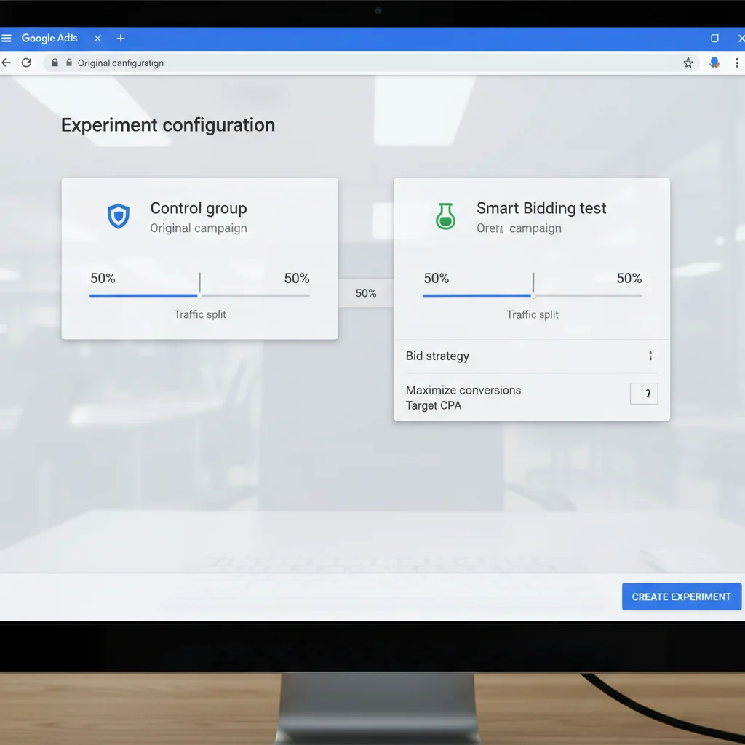Click Traffic split label in Smart Bidding card

click(533, 314)
